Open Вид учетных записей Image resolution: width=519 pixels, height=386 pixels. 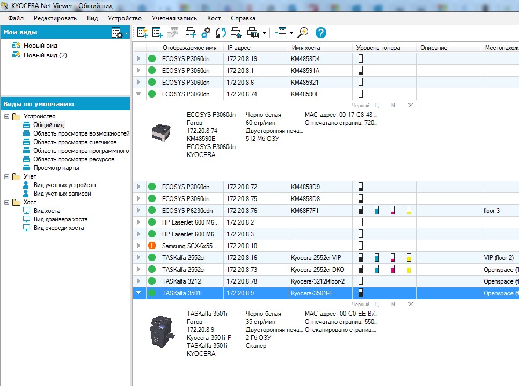tap(62, 194)
